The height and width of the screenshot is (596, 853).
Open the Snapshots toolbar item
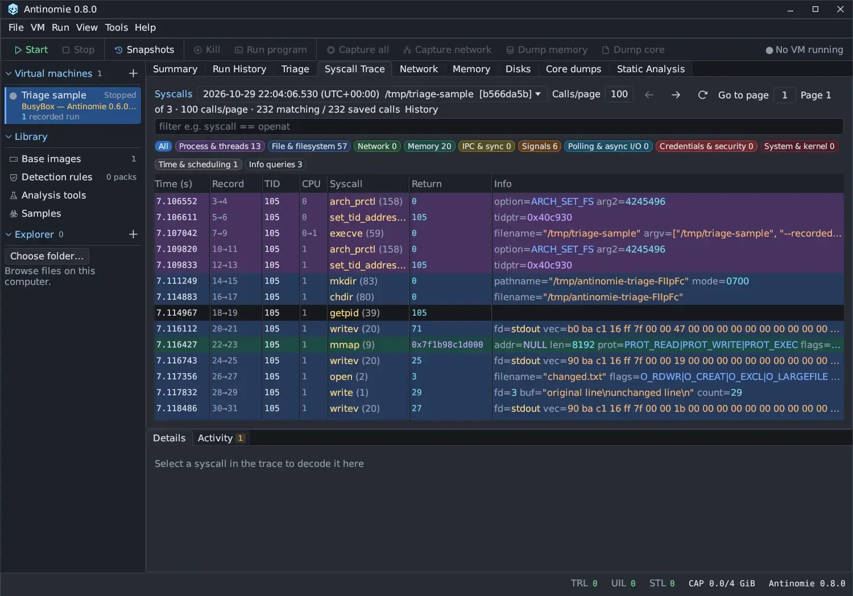(144, 50)
